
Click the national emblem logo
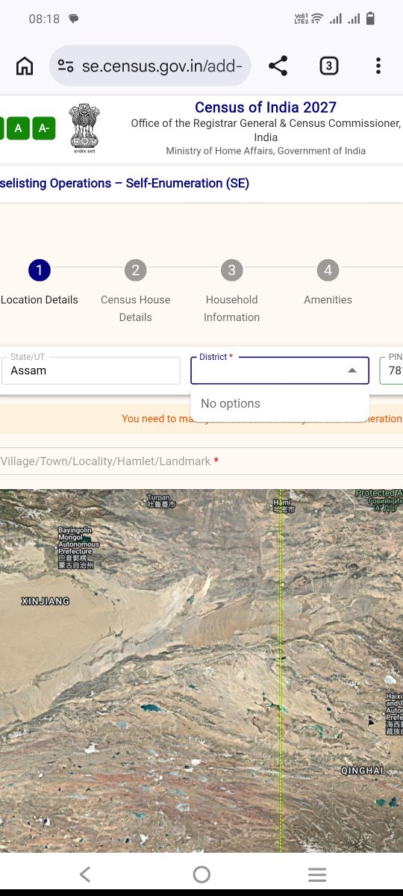click(84, 128)
